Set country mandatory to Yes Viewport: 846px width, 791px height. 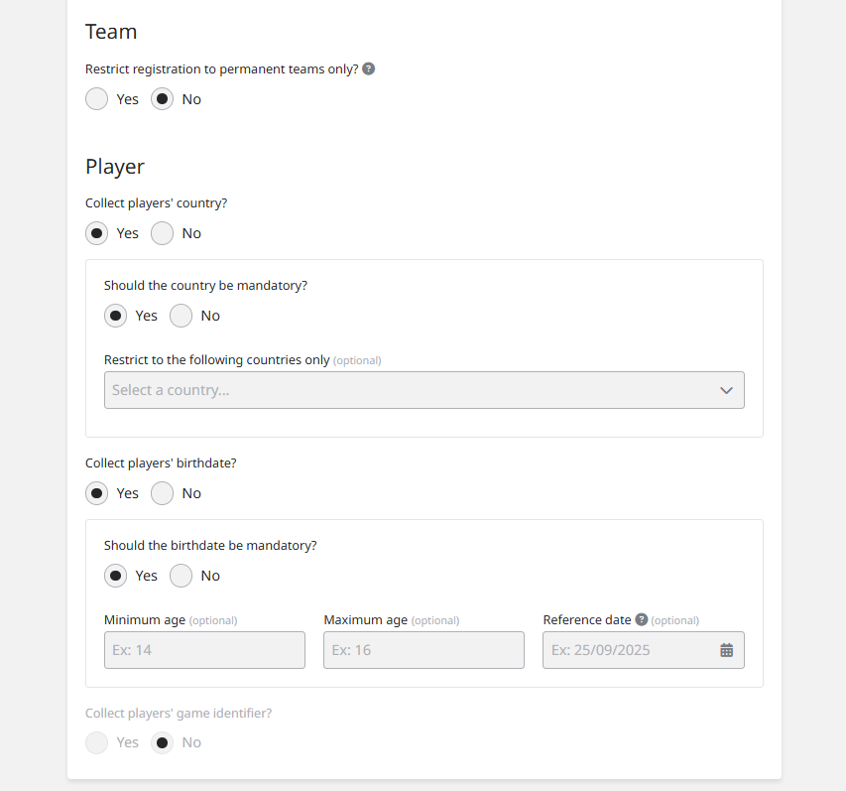click(x=116, y=316)
